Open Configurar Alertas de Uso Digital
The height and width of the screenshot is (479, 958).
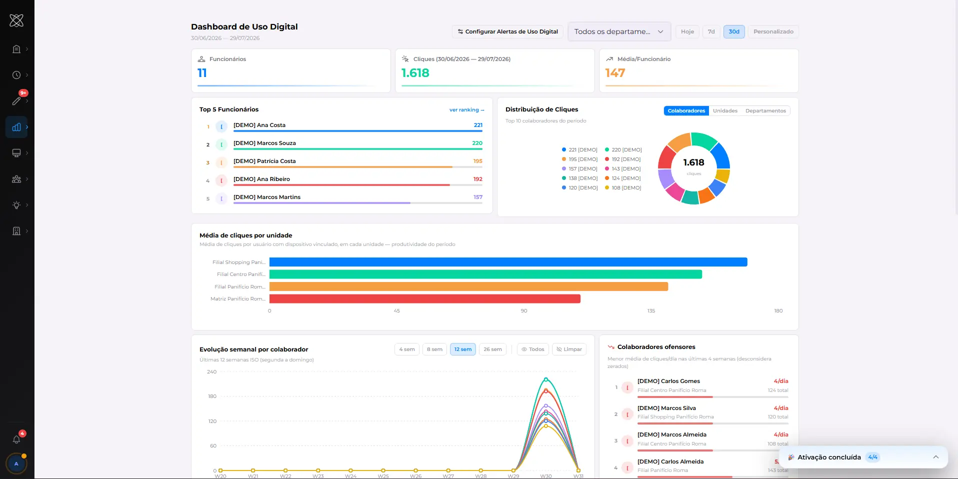[507, 31]
